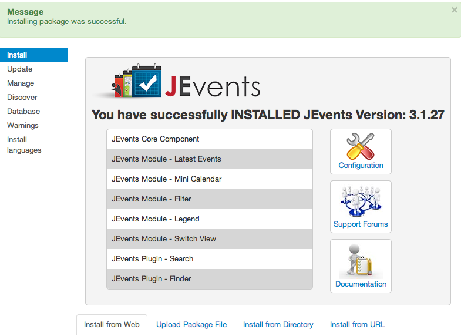
Task: Open the Install from Directory tab
Action: tap(278, 324)
